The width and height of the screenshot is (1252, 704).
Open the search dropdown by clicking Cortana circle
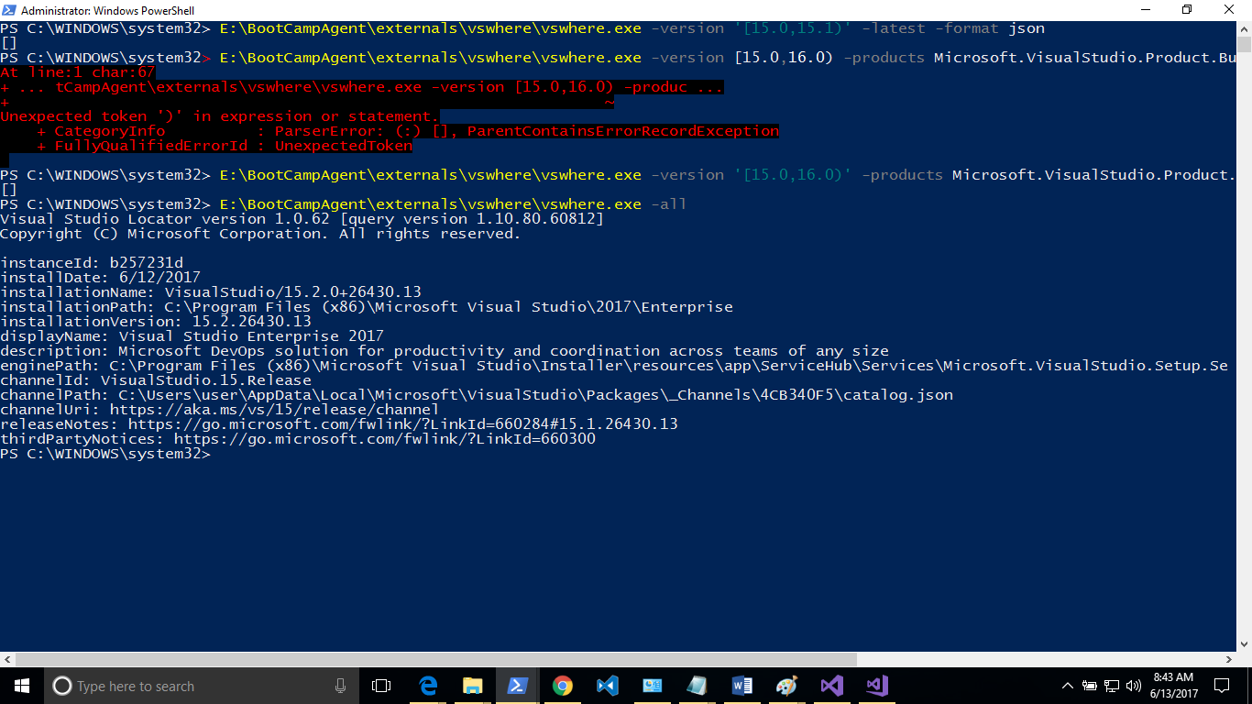point(62,686)
